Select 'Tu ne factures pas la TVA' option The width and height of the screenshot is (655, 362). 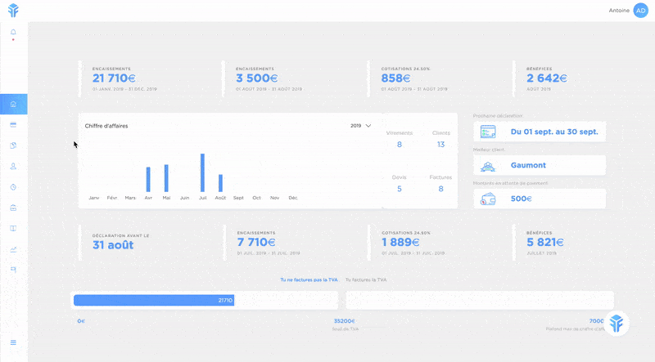pyautogui.click(x=309, y=279)
